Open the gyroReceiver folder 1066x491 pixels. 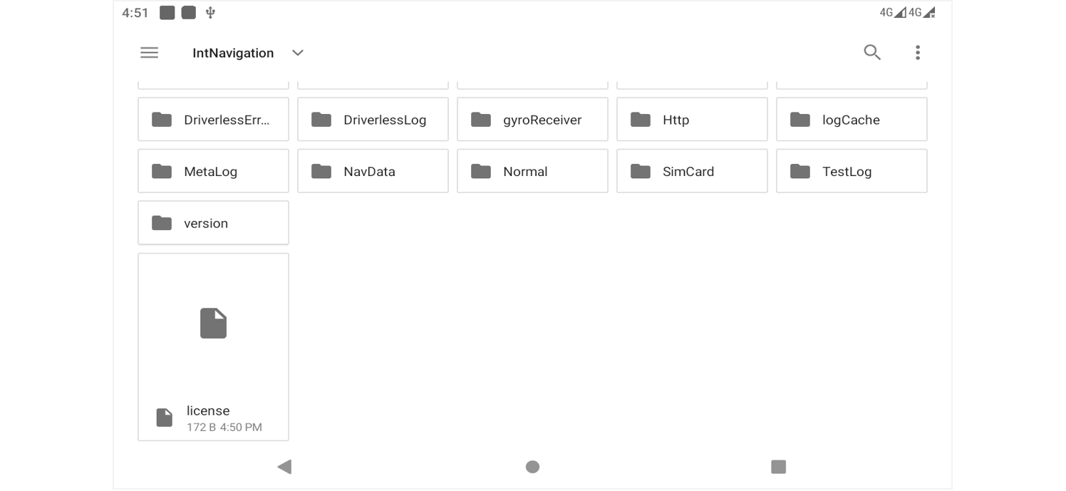coord(532,120)
